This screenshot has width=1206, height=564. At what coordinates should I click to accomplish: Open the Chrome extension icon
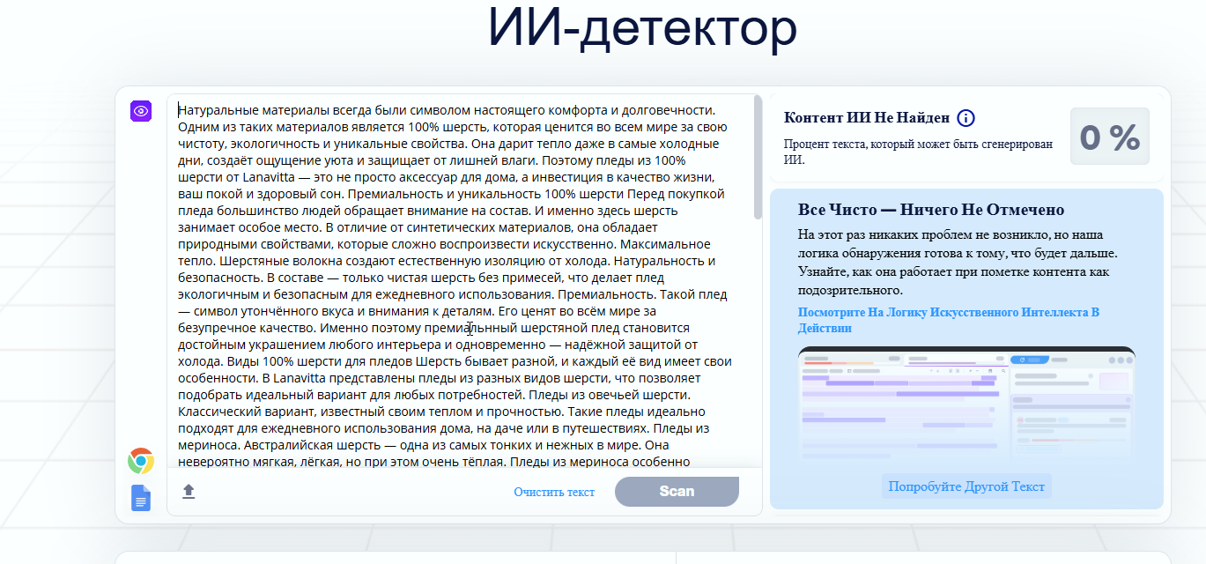click(x=141, y=461)
